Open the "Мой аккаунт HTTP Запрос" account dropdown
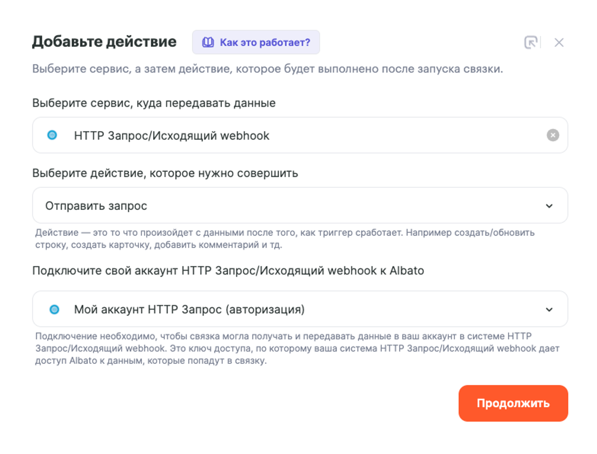This screenshot has height=454, width=597. click(x=294, y=310)
